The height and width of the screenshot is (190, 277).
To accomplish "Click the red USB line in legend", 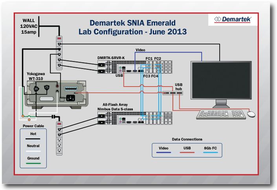I will click(x=187, y=153).
